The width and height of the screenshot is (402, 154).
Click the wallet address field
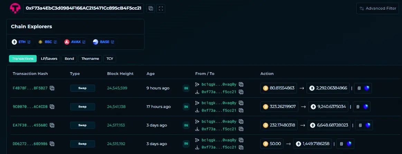point(83,8)
